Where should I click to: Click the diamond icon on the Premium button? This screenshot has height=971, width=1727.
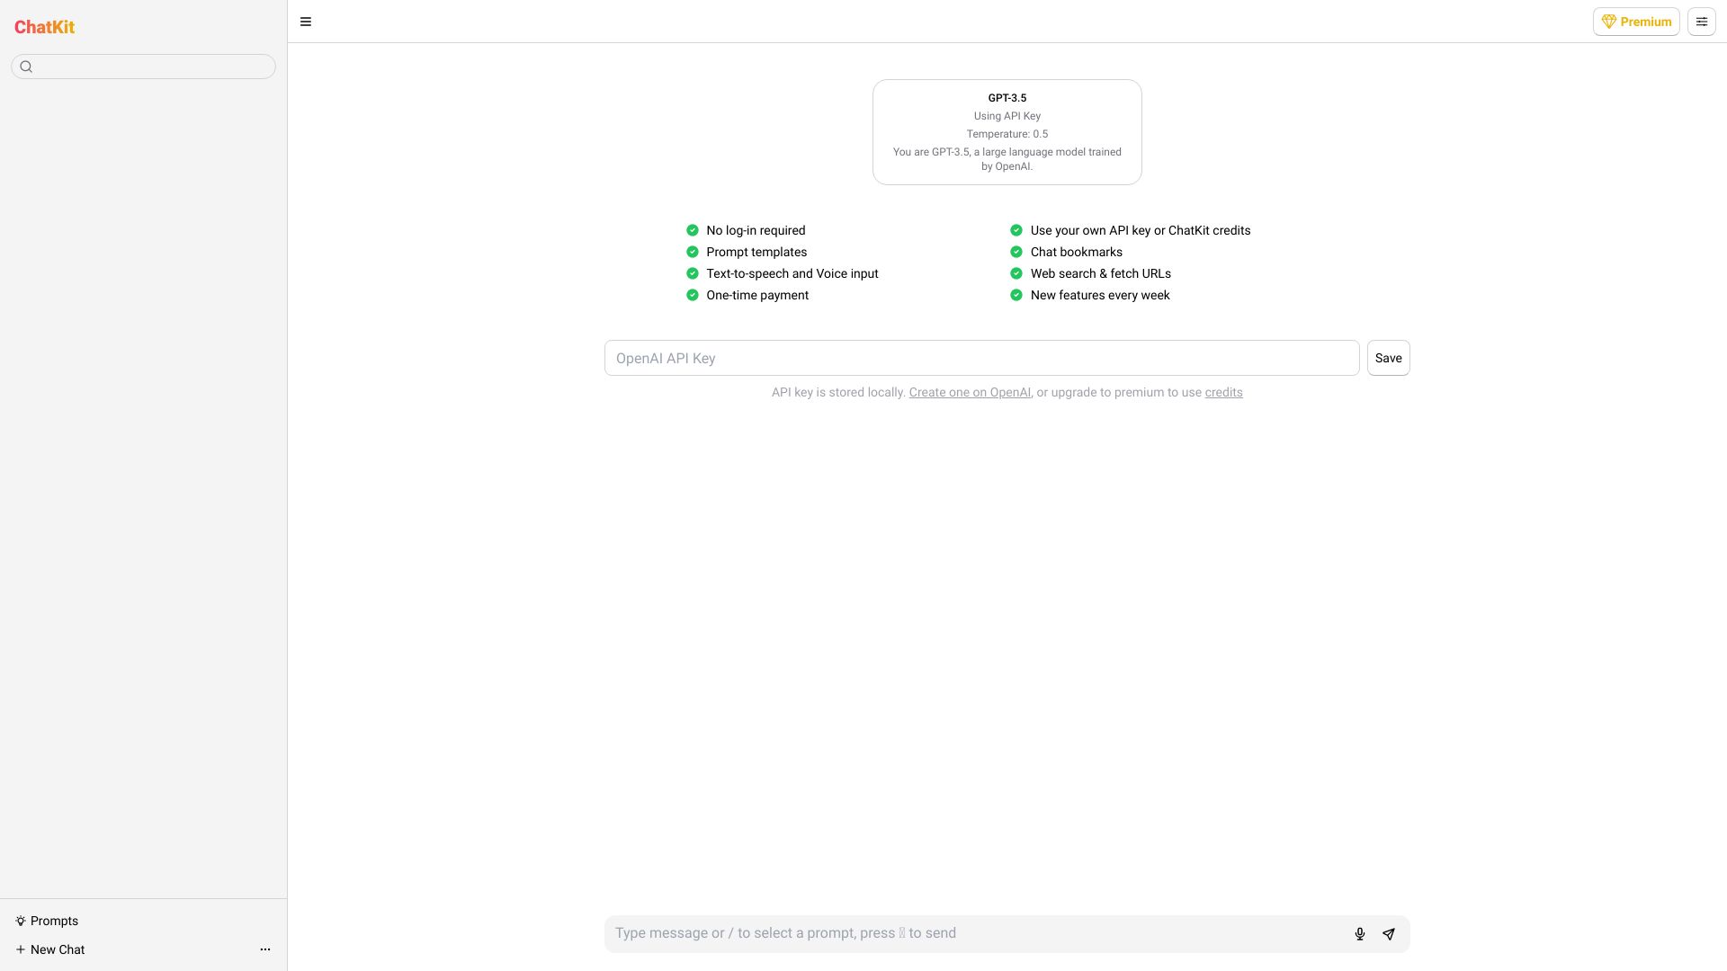[x=1609, y=21]
